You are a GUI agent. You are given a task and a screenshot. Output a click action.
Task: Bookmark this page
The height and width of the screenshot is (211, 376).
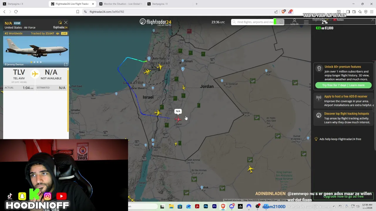78,12
